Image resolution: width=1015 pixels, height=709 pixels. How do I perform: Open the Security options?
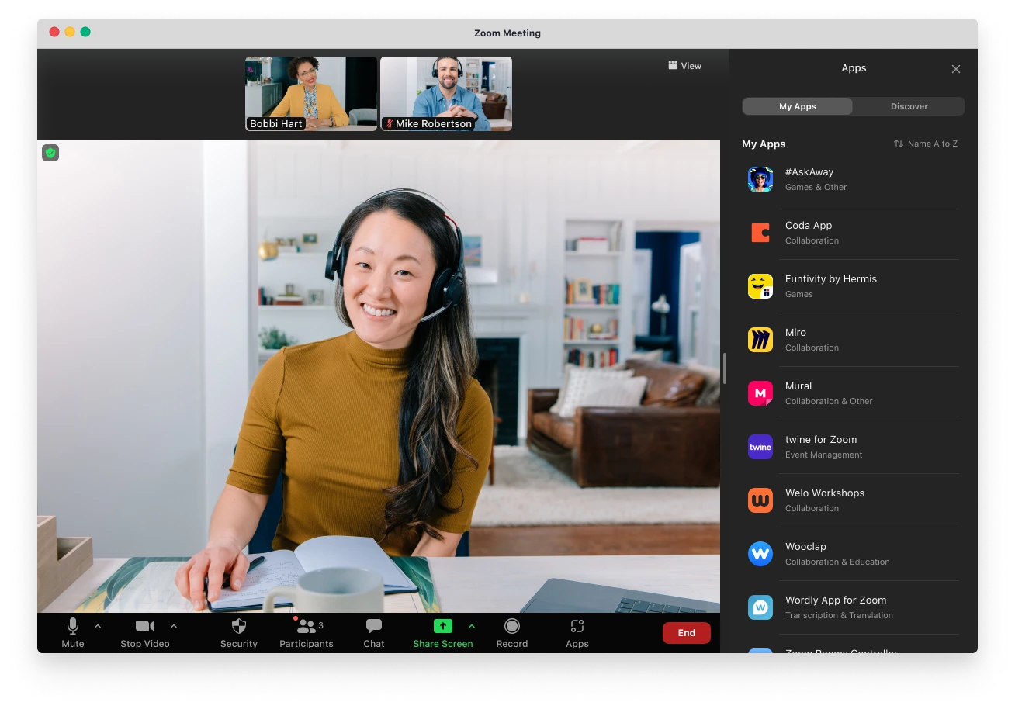point(238,632)
